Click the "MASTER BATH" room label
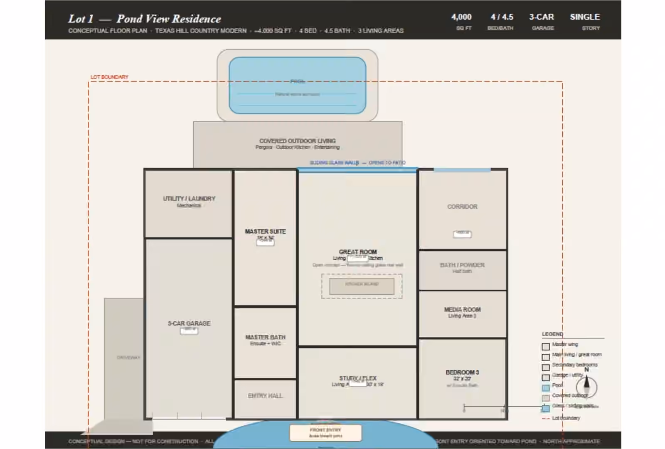The height and width of the screenshot is (449, 665). [265, 337]
